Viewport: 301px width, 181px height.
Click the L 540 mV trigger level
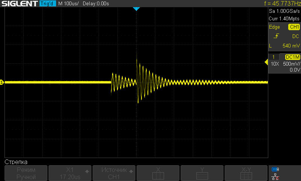tap(284, 45)
